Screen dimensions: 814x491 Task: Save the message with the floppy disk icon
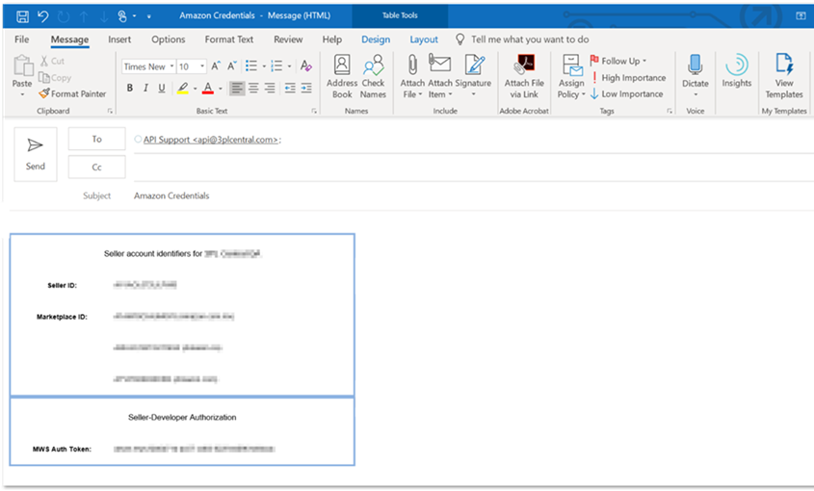click(22, 16)
